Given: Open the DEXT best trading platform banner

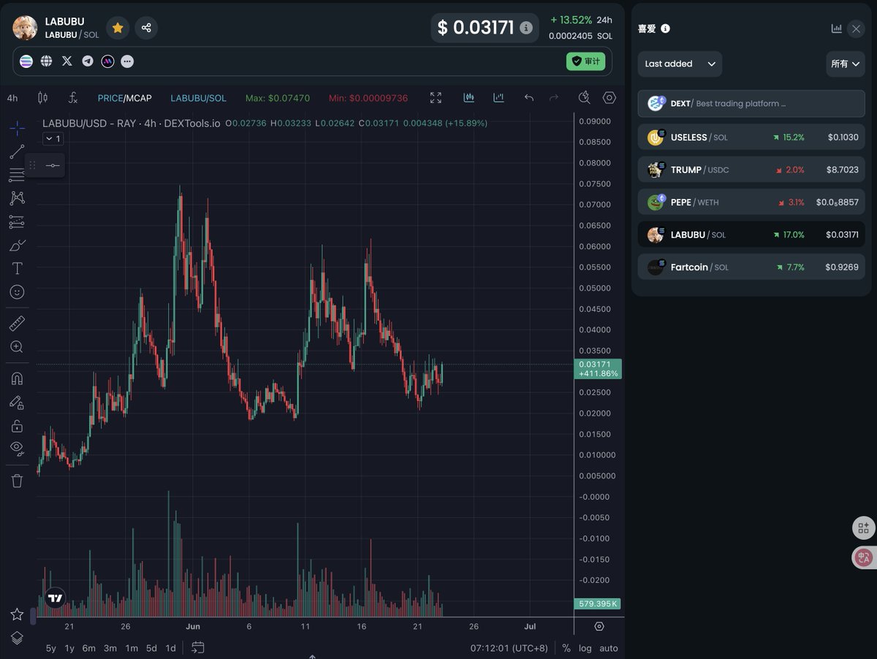Looking at the screenshot, I should point(751,104).
